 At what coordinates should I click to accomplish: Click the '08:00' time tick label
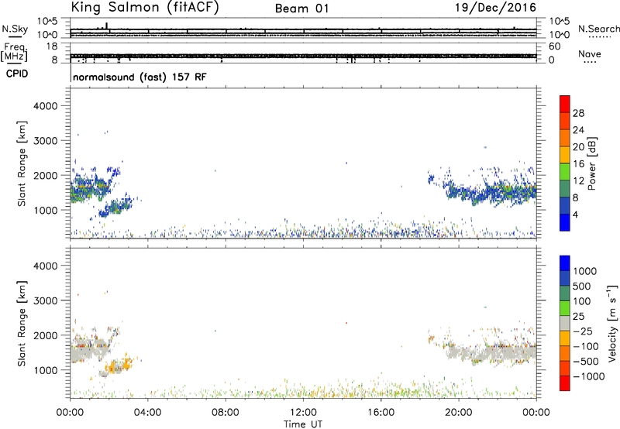[226, 413]
